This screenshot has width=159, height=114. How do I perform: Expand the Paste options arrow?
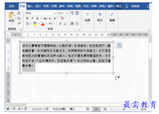pyautogui.click(x=12, y=24)
